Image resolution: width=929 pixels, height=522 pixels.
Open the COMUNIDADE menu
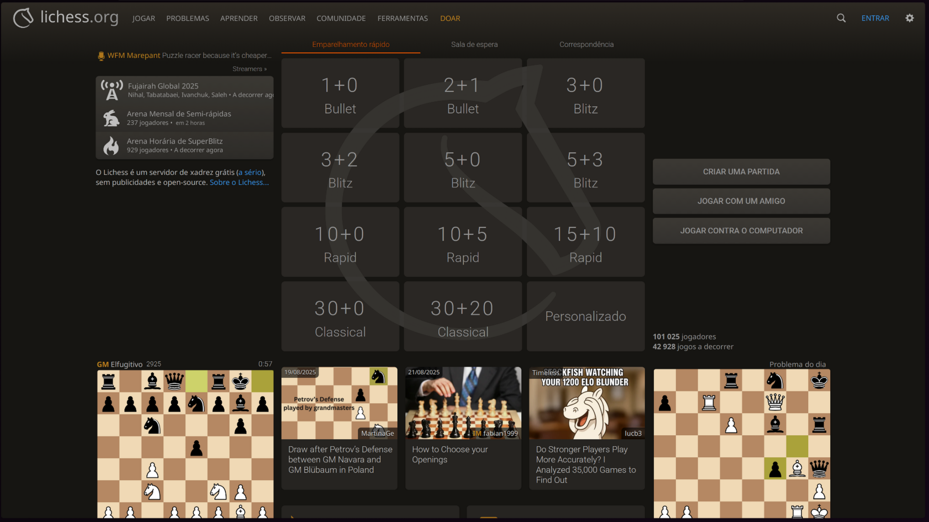point(341,18)
